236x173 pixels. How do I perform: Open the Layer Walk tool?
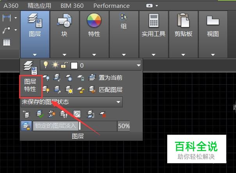[x=64, y=114]
